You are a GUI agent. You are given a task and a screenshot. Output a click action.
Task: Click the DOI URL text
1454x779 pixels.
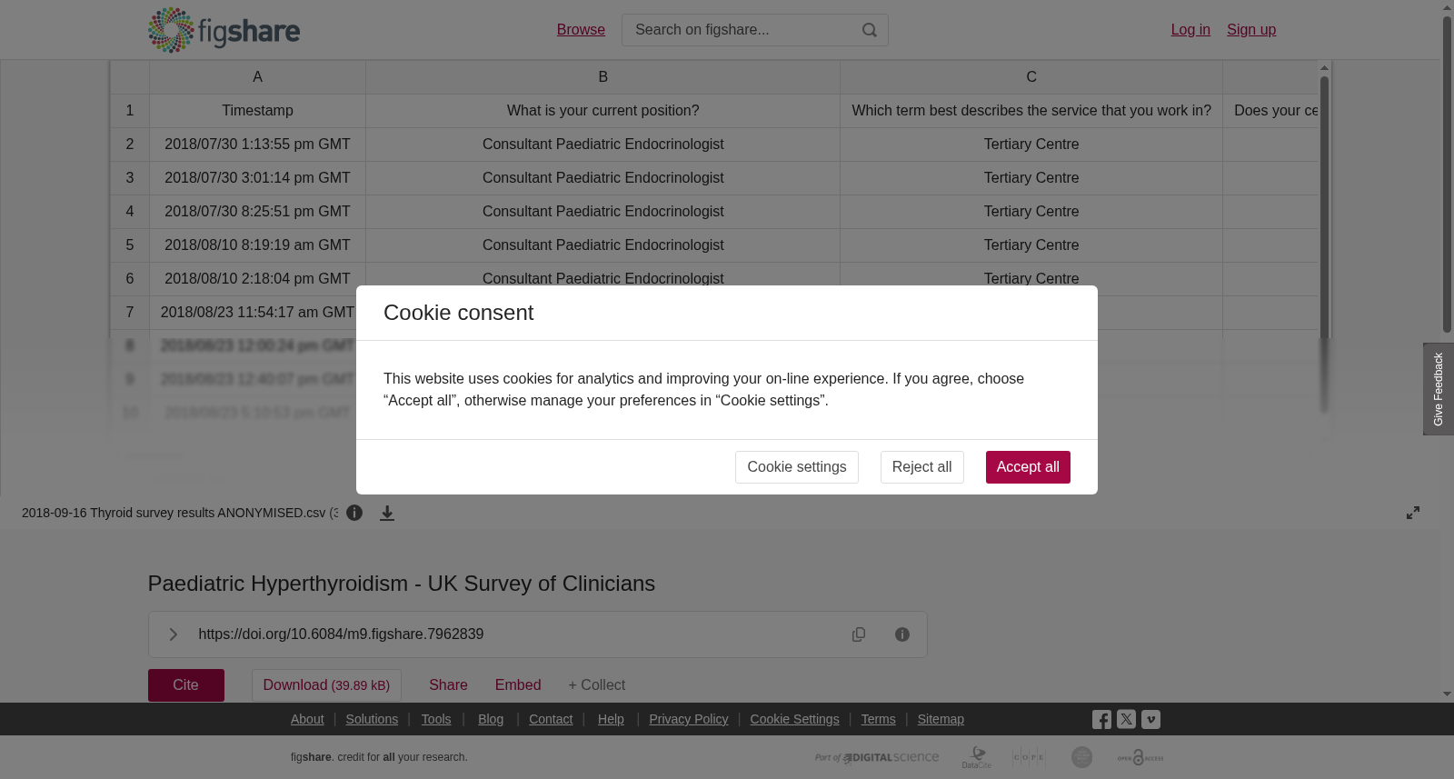tap(341, 634)
